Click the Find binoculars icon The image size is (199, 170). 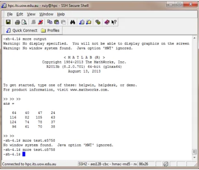[72, 22]
